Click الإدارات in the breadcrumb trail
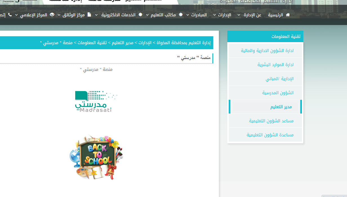The width and height of the screenshot is (347, 197). pyautogui.click(x=146, y=43)
